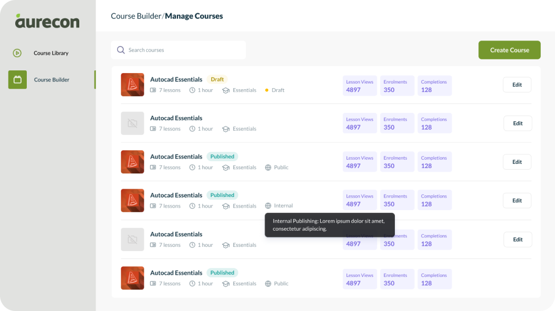Image resolution: width=555 pixels, height=311 pixels.
Task: Click the Published badge in Internal course row
Action: click(222, 195)
